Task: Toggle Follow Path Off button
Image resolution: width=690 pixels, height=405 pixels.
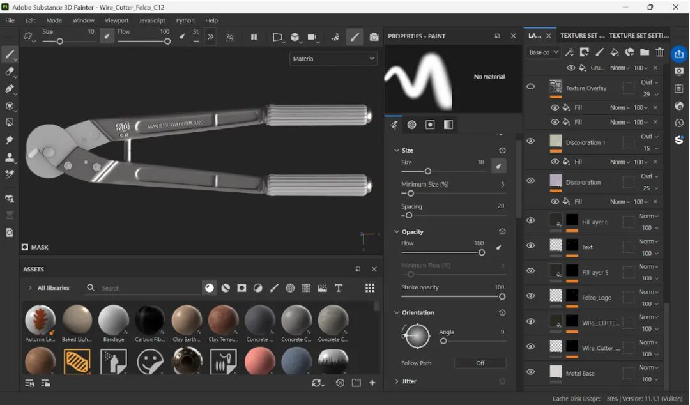Action: click(x=480, y=363)
